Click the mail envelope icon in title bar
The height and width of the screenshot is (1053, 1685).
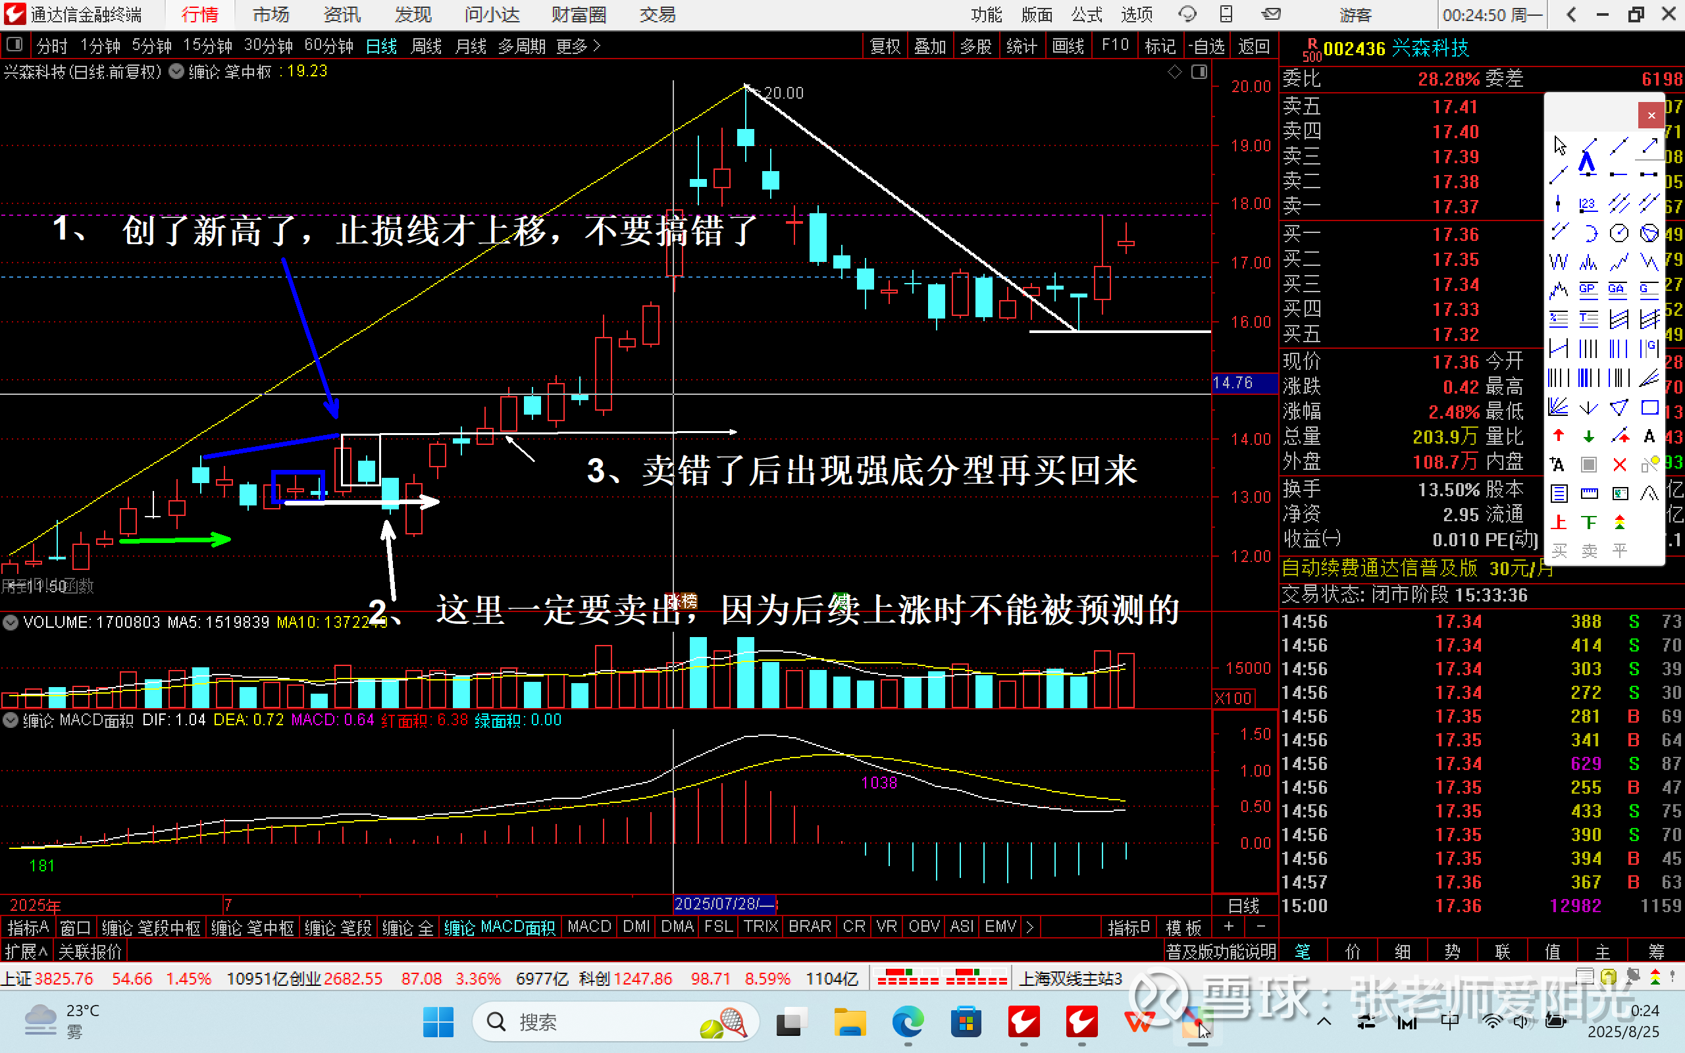point(1271,14)
